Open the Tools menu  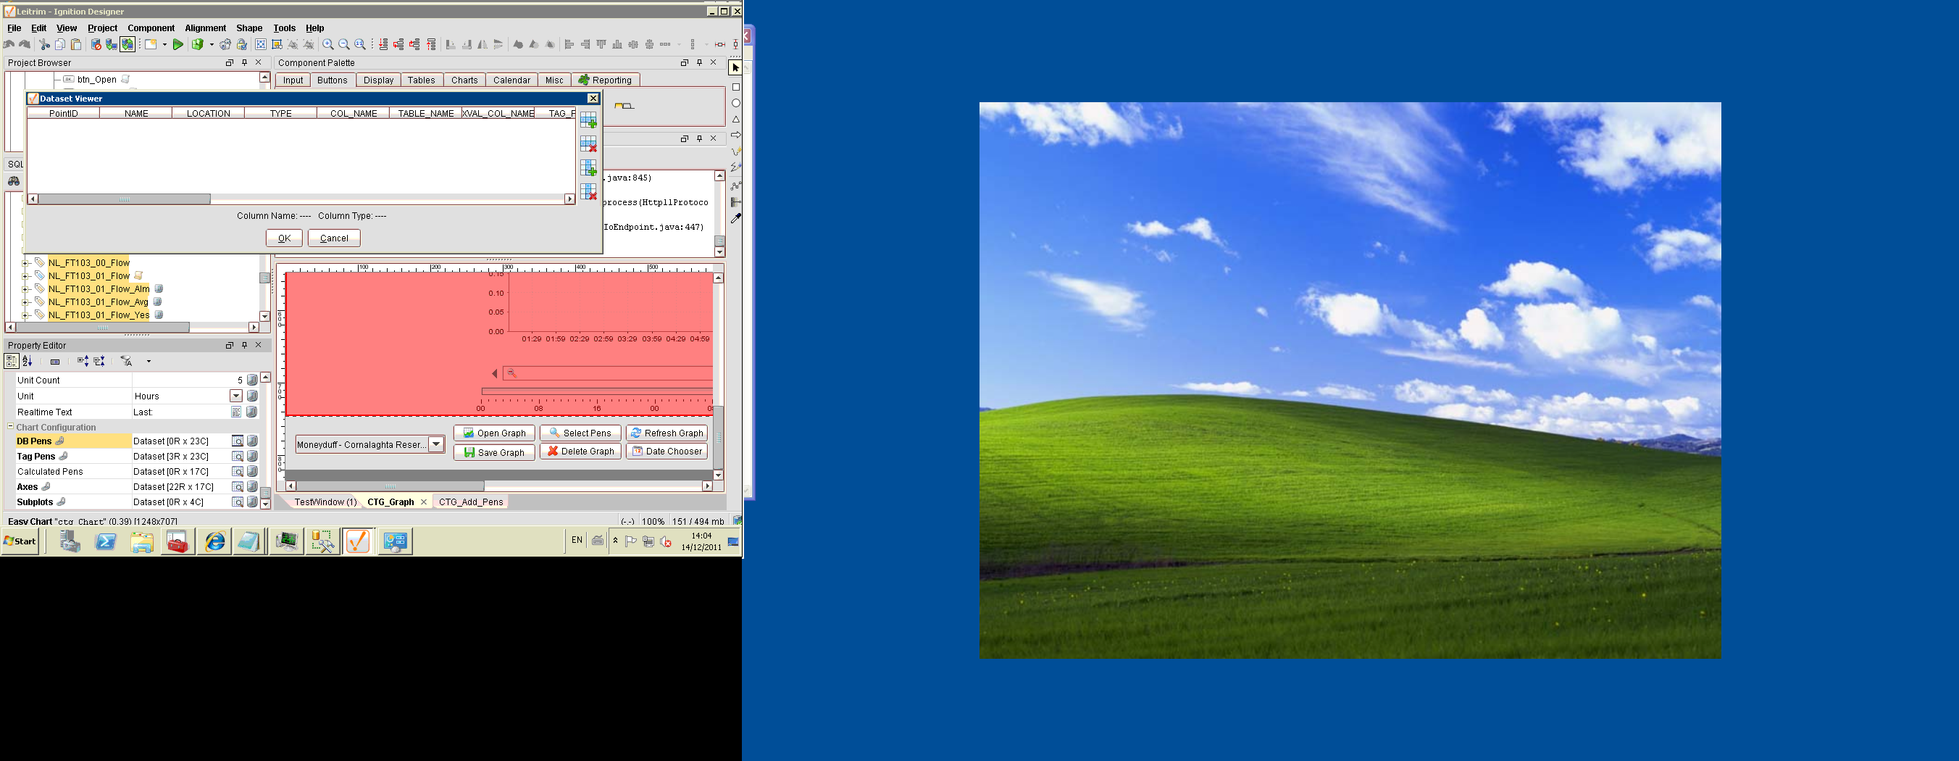tap(285, 28)
